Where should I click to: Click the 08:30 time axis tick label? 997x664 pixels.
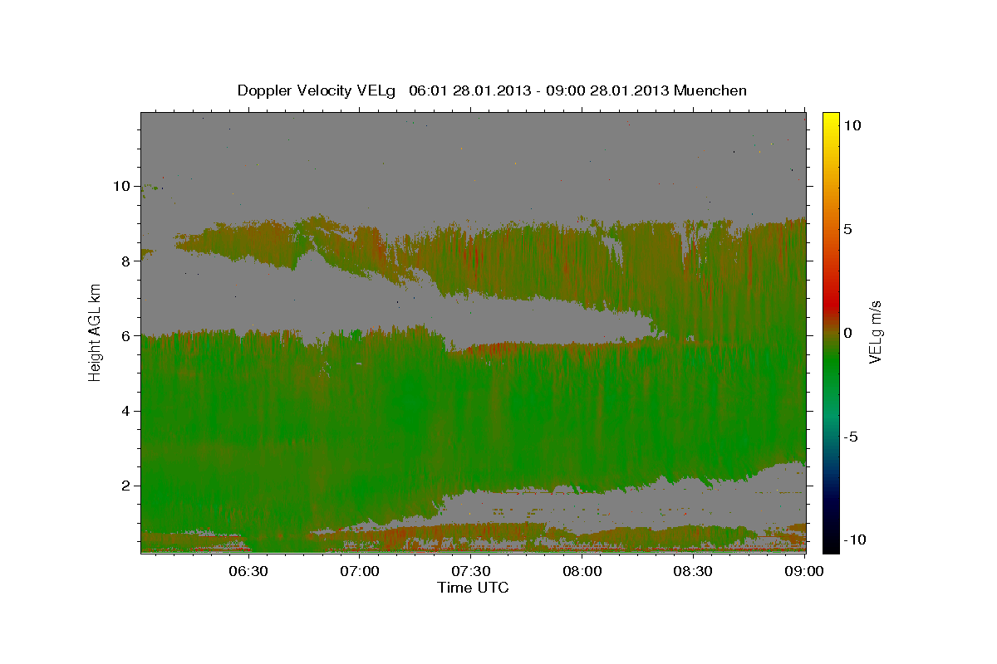(693, 571)
